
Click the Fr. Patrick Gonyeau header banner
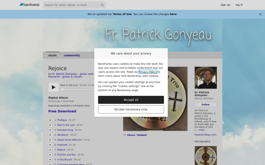pyautogui.click(x=132, y=35)
